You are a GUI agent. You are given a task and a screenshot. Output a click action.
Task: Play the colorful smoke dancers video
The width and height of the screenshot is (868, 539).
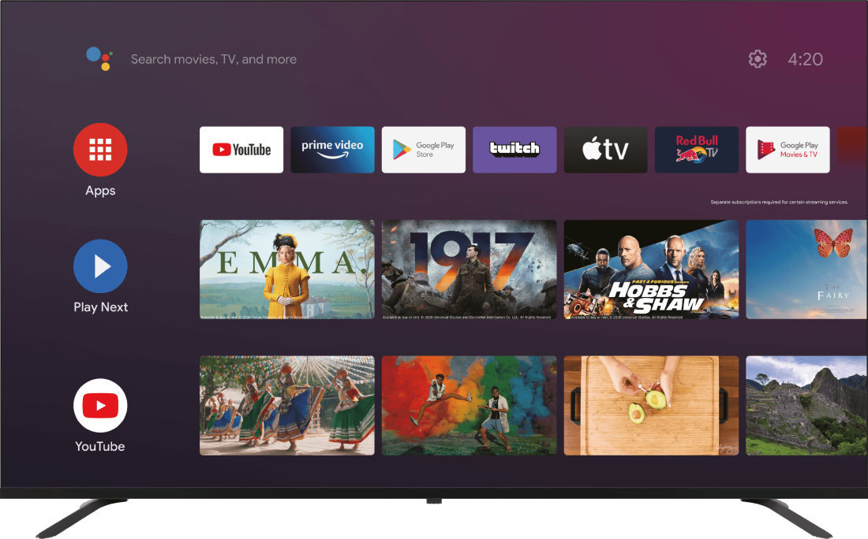click(x=469, y=406)
